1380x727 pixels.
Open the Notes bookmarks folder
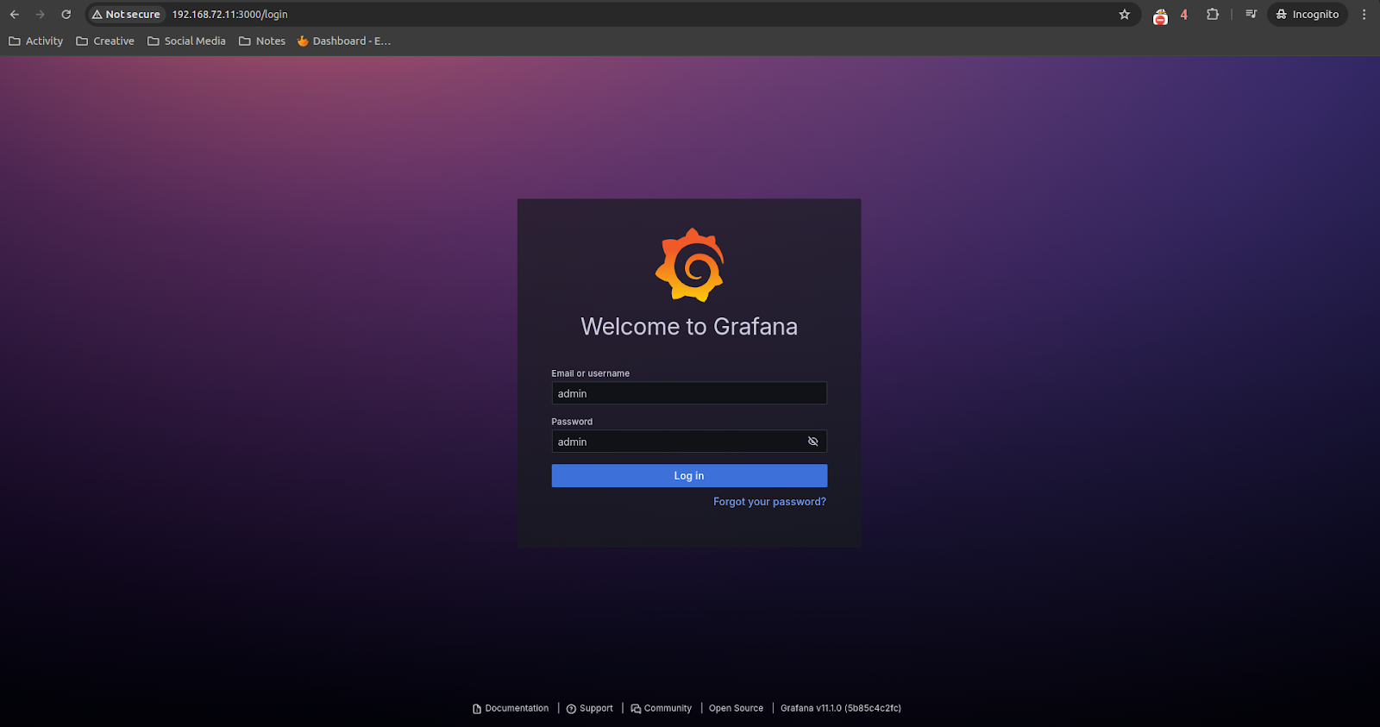pos(262,41)
